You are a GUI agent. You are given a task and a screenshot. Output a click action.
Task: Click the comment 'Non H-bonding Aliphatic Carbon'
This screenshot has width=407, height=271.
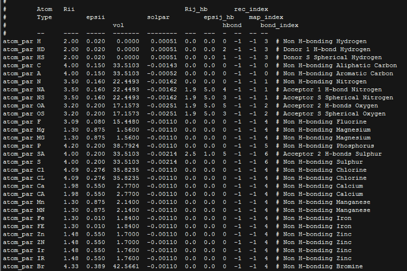coord(340,66)
